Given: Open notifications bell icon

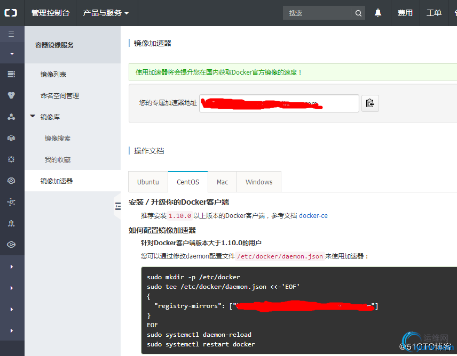Looking at the screenshot, I should coord(378,13).
